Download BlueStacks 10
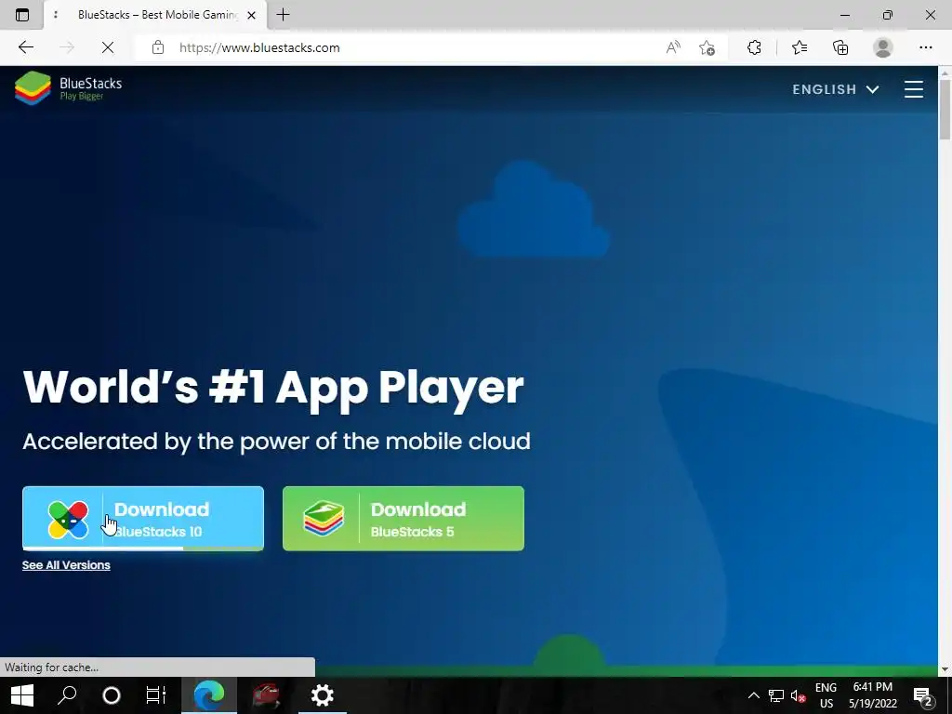Image resolution: width=952 pixels, height=714 pixels. [x=143, y=519]
